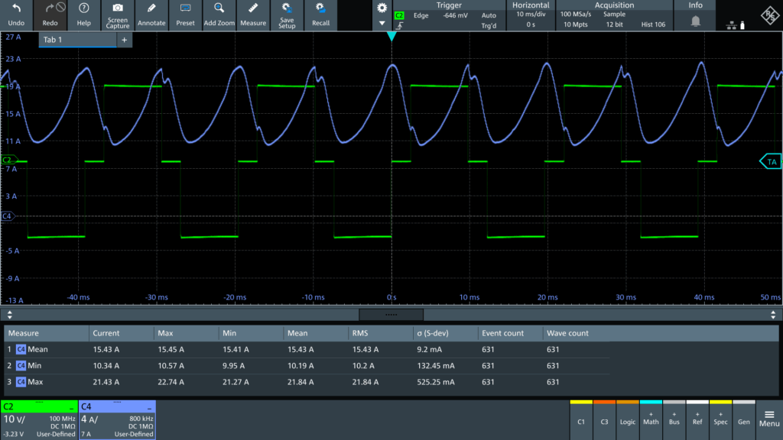This screenshot has height=440, width=783.
Task: Collapse the measurement panel using left arrows
Action: [9, 314]
